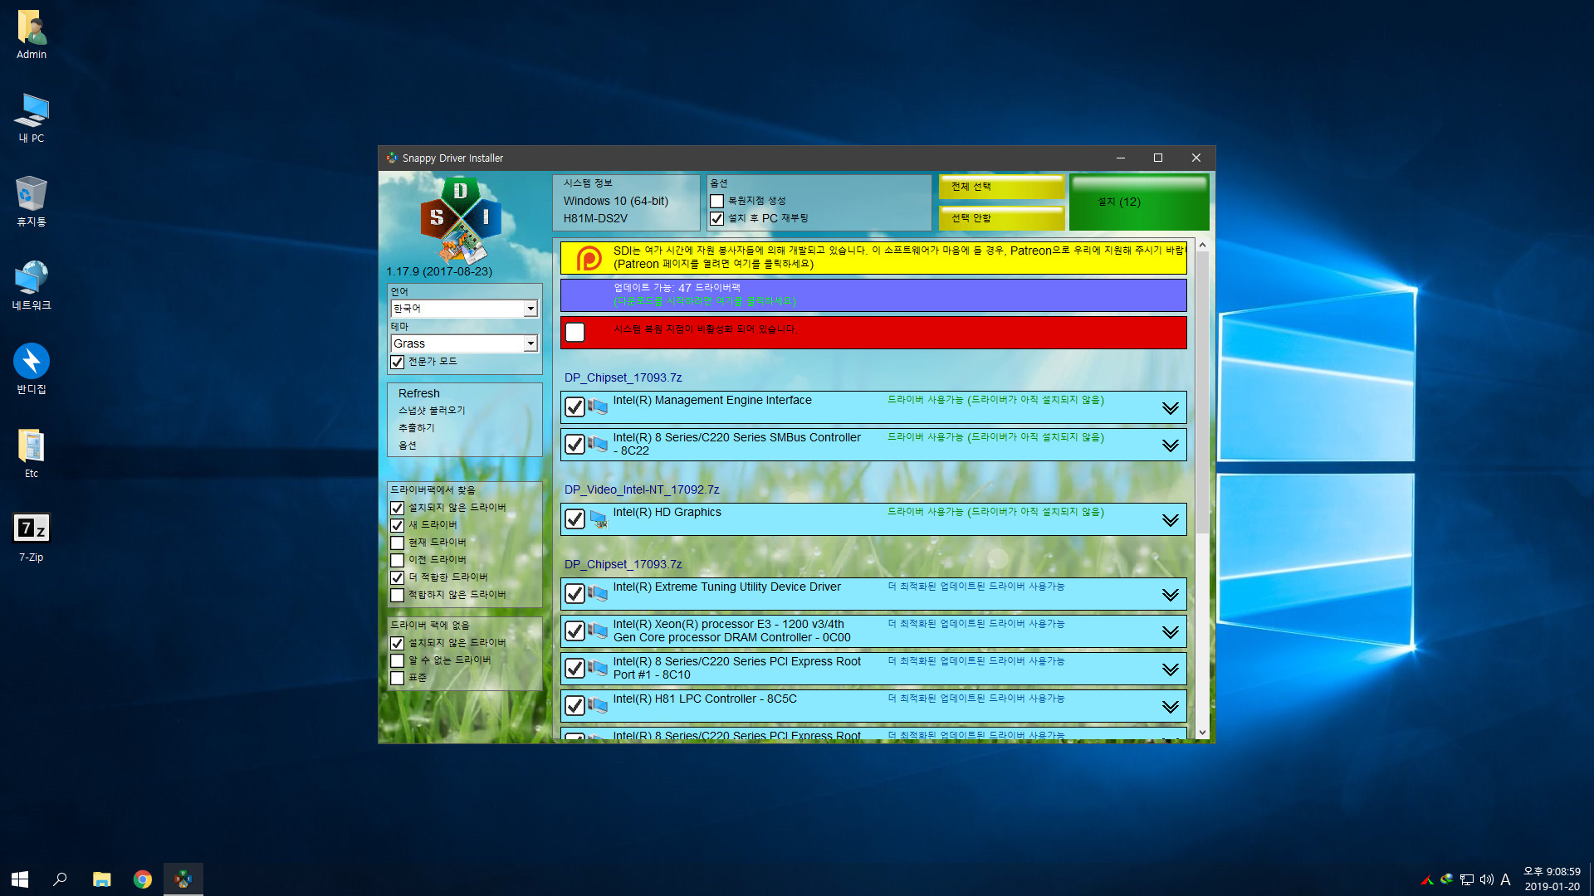Open the volume tray icon
This screenshot has width=1594, height=896.
point(1487,879)
